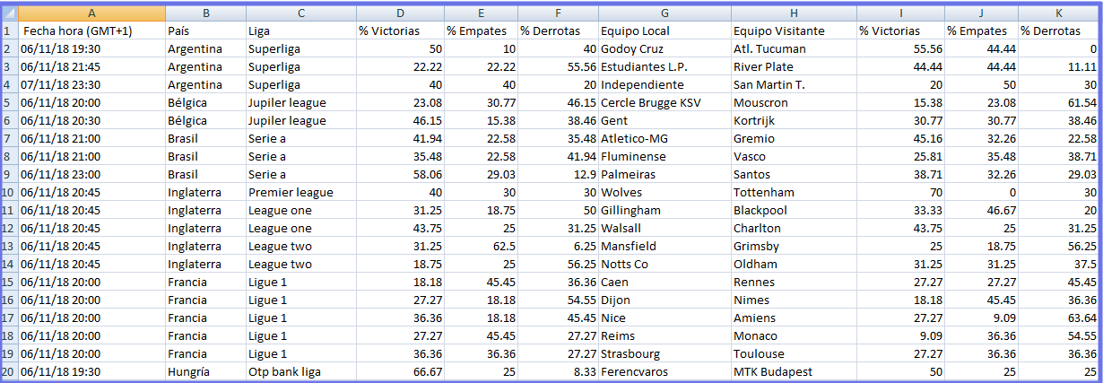
Task: Select the cell with 'Blackpool'
Action: pyautogui.click(x=794, y=210)
